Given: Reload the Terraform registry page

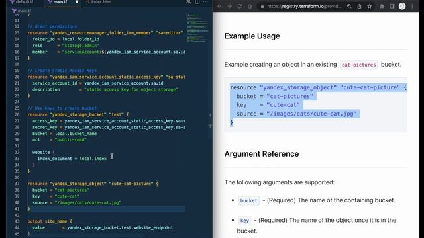Looking at the screenshot, I should click(x=240, y=6).
